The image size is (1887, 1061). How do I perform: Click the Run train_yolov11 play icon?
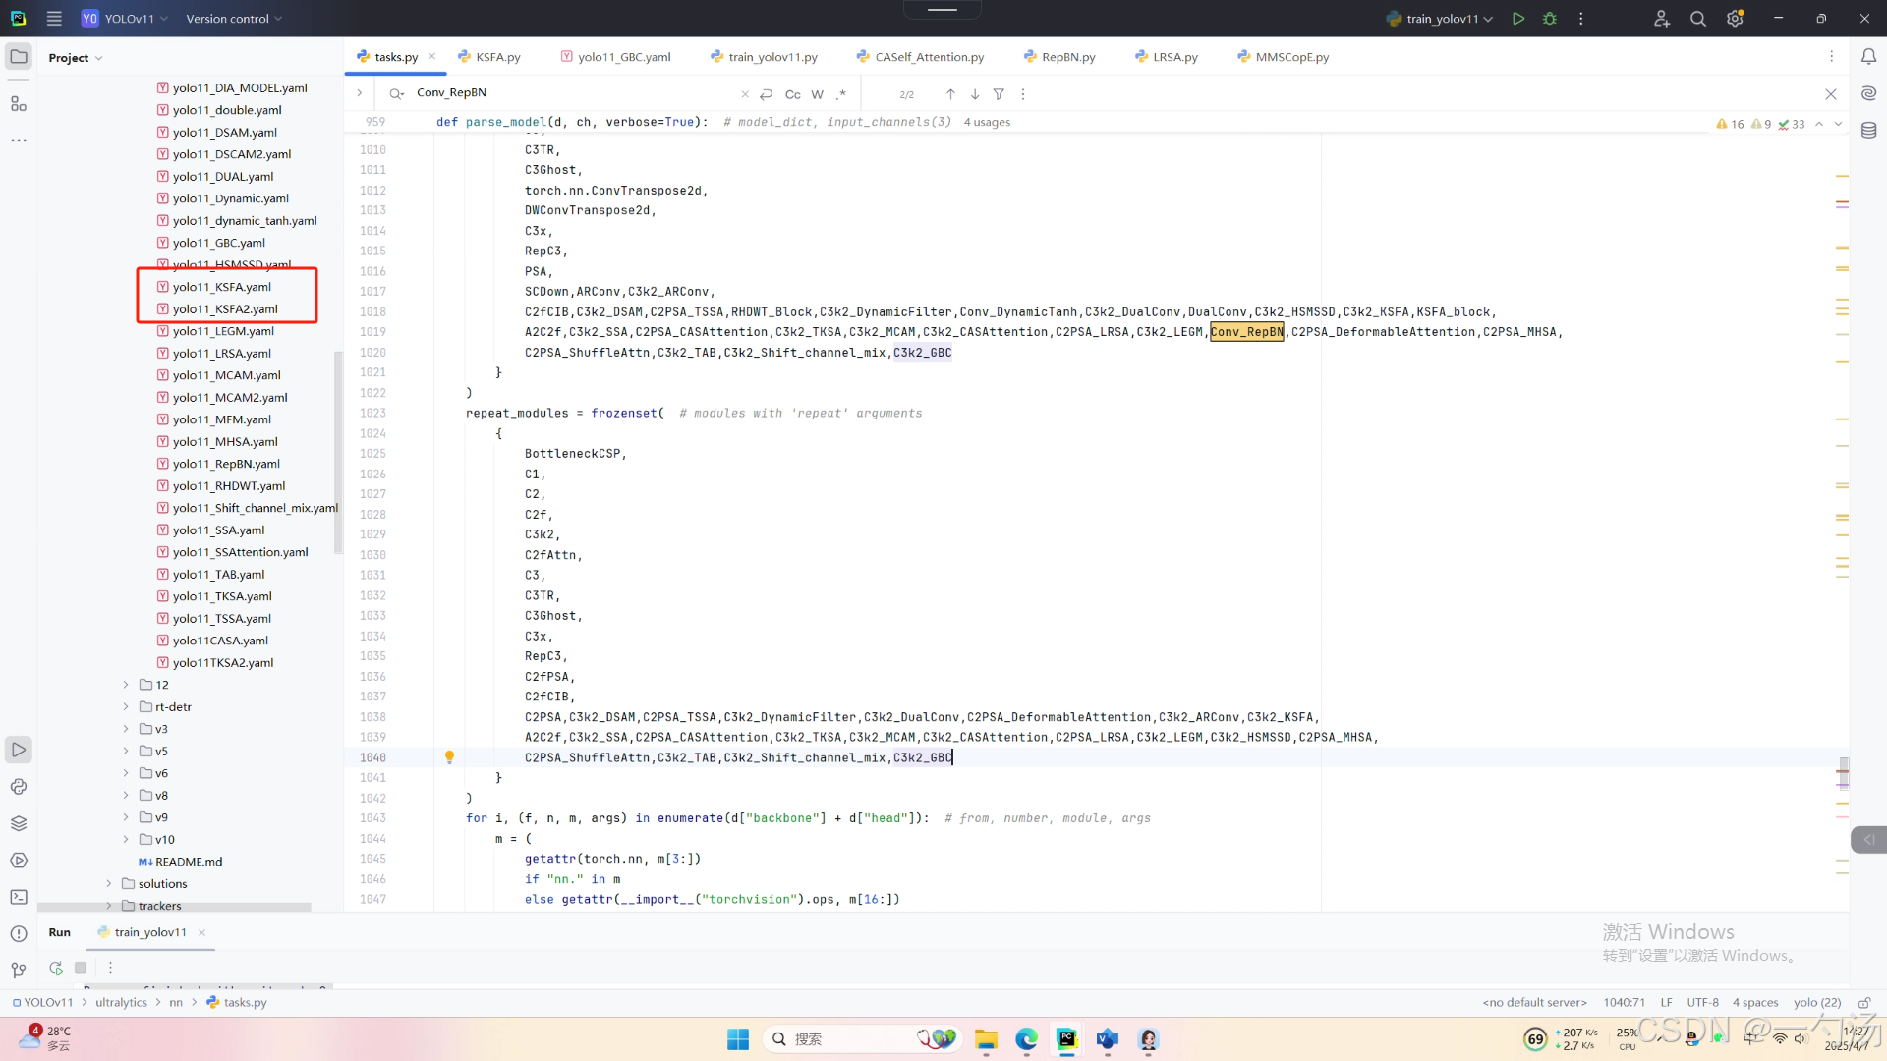[1518, 19]
